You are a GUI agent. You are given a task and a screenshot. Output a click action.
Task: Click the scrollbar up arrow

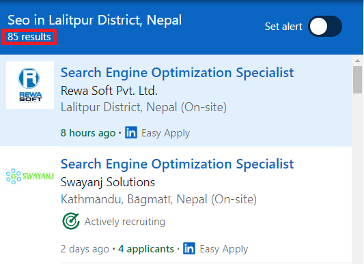[357, 61]
